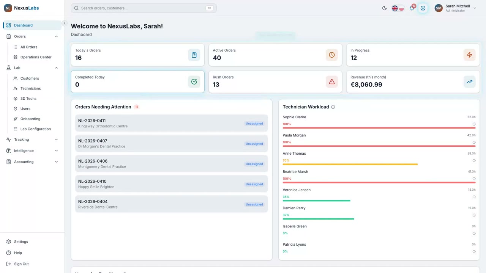Click the Accounting calculator icon
The image size is (486, 273).
click(x=8, y=162)
